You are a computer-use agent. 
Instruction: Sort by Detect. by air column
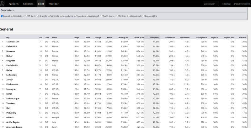(139, 37)
